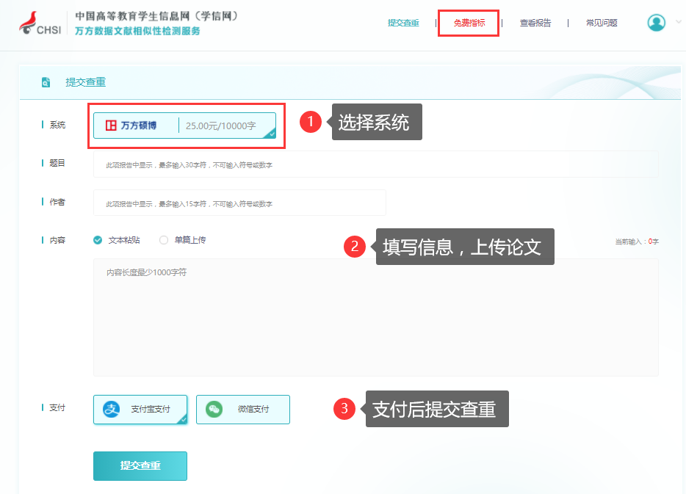Image resolution: width=686 pixels, height=494 pixels.
Task: Click the 当前输入：0字 counter text
Action: point(637,241)
